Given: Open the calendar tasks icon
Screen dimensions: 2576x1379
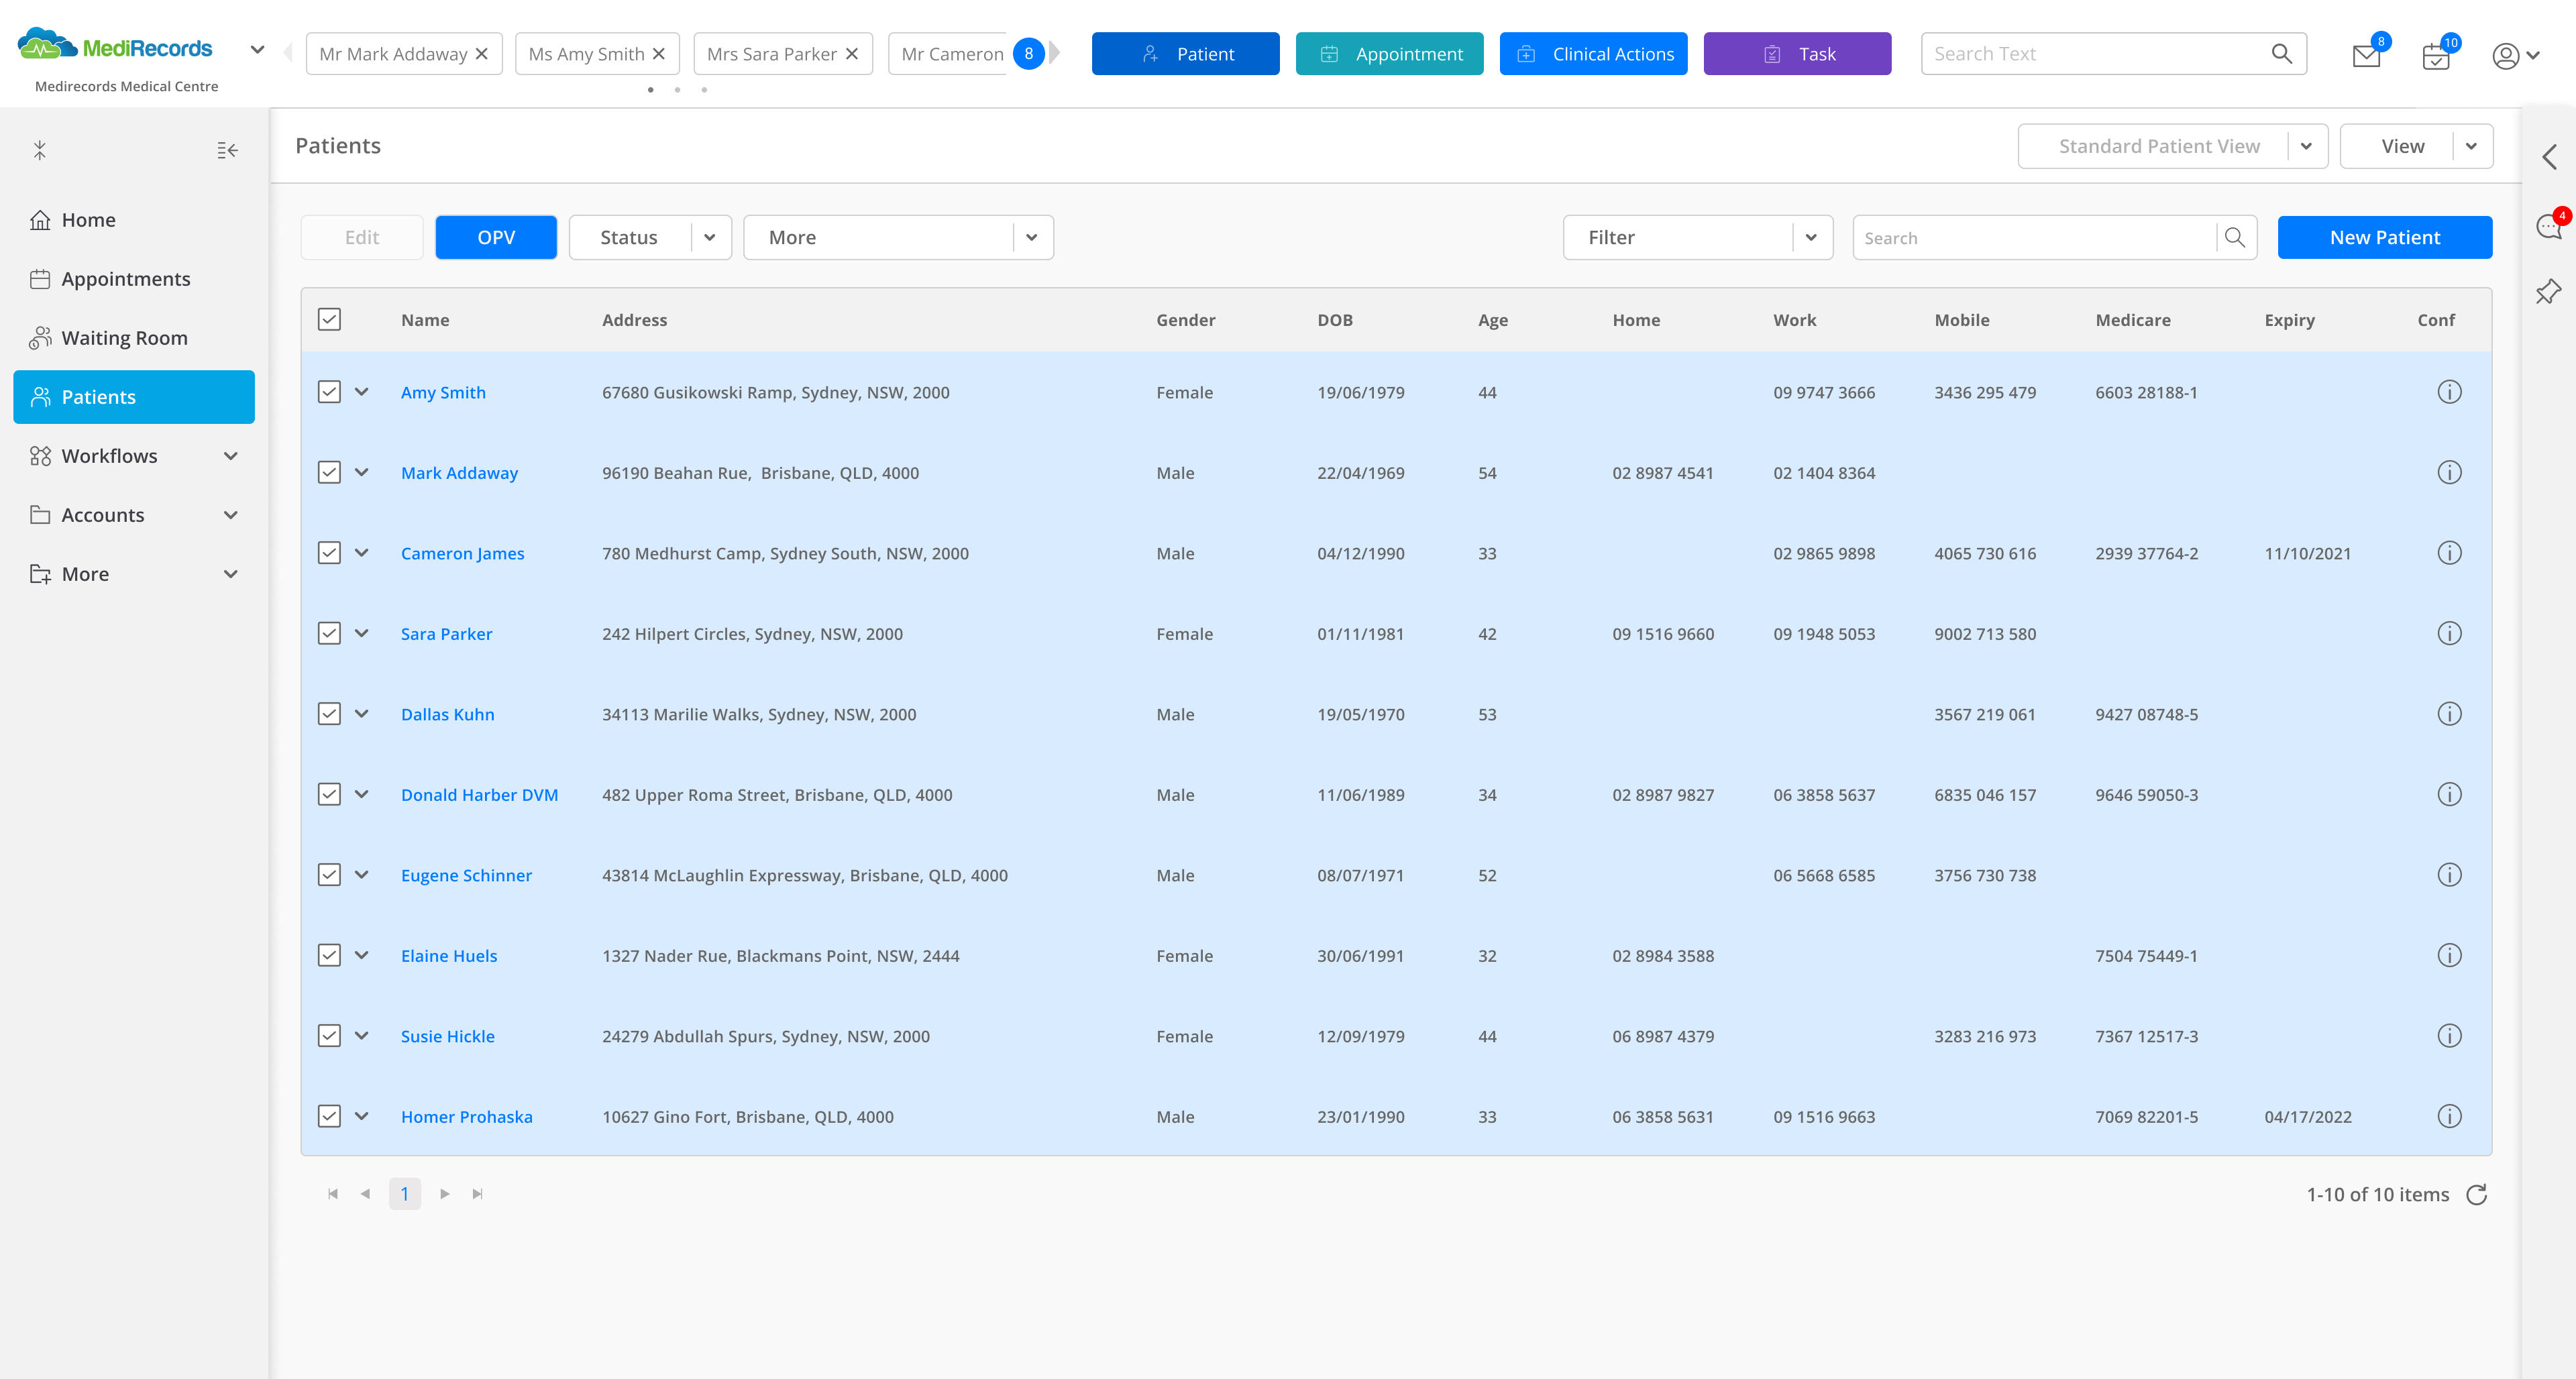Looking at the screenshot, I should pos(2435,56).
